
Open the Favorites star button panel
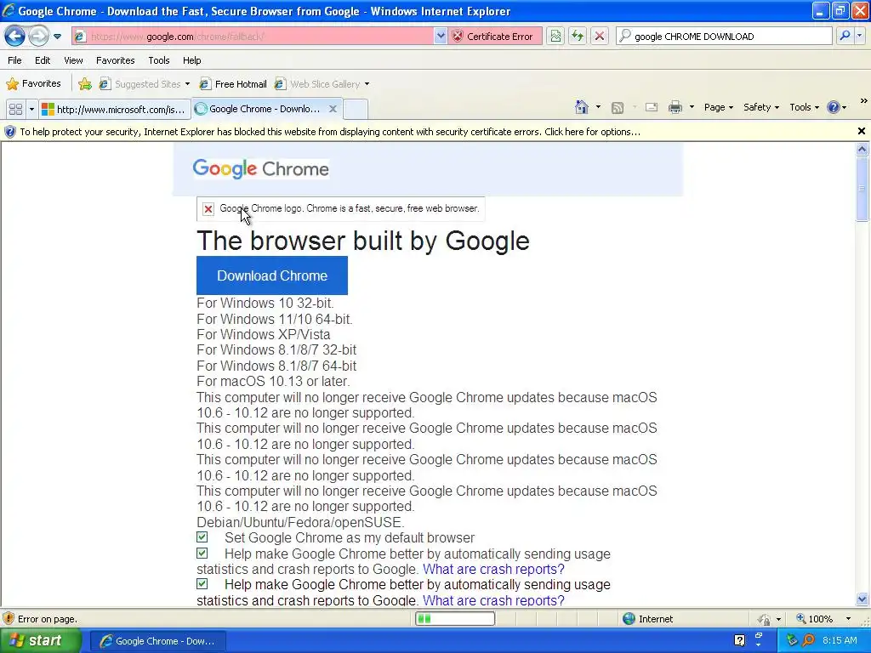click(33, 84)
